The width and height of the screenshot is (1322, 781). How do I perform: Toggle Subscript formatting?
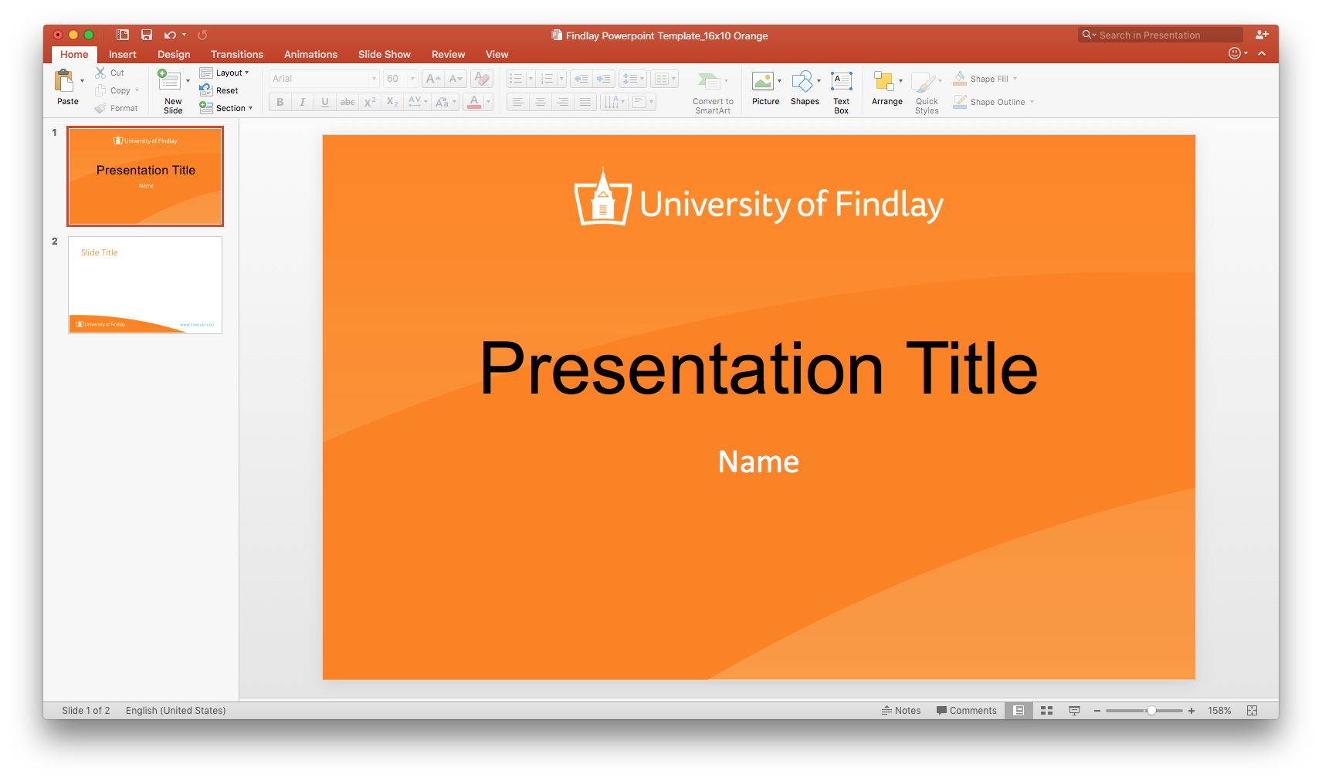392,102
